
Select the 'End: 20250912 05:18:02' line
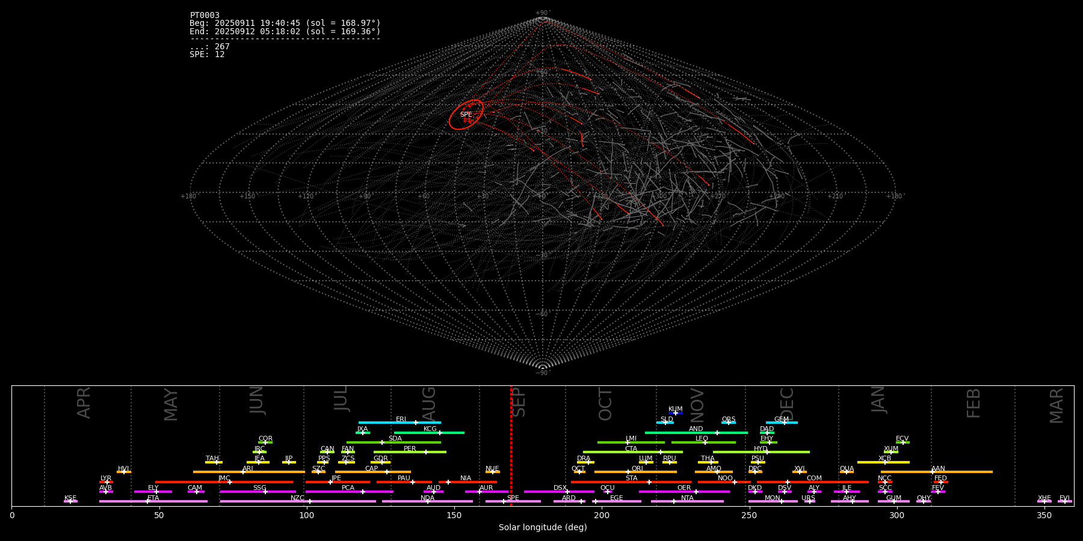point(285,31)
